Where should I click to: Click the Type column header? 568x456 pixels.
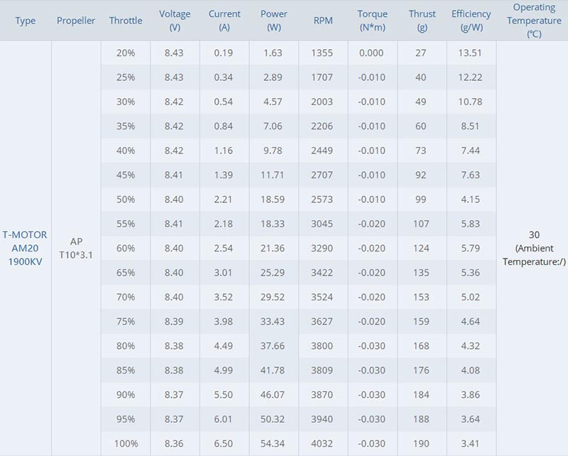26,21
